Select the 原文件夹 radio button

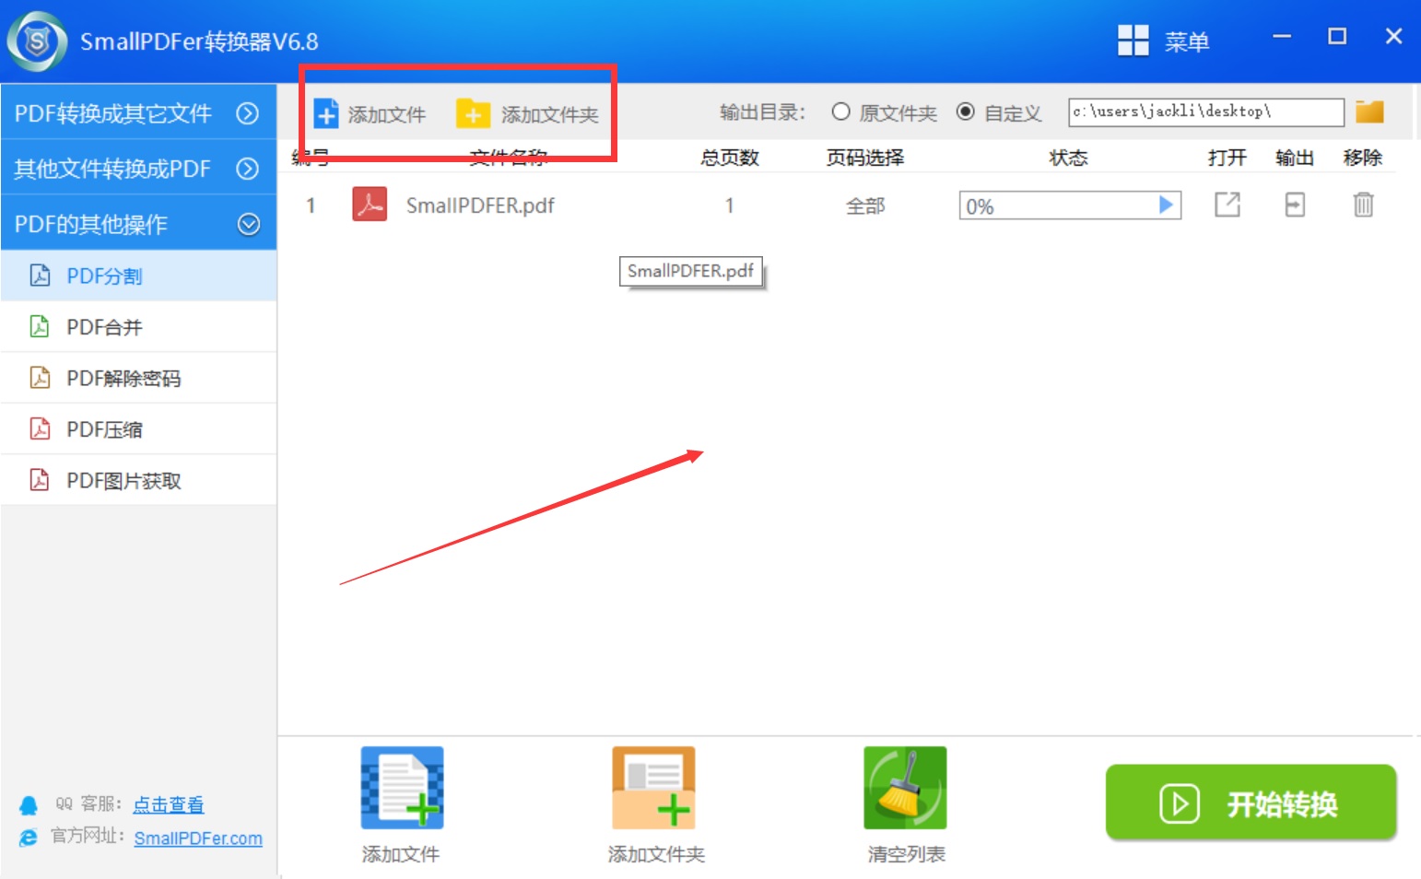(840, 111)
